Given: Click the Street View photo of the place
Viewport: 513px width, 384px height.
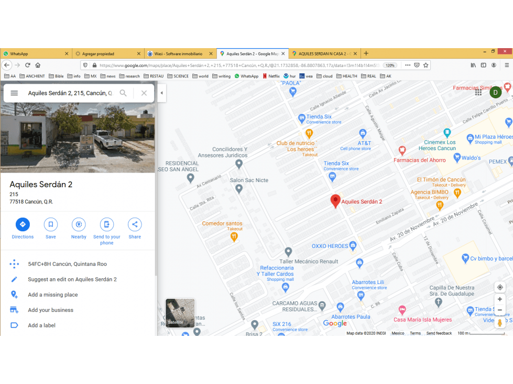Looking at the screenshot, I should [x=78, y=138].
